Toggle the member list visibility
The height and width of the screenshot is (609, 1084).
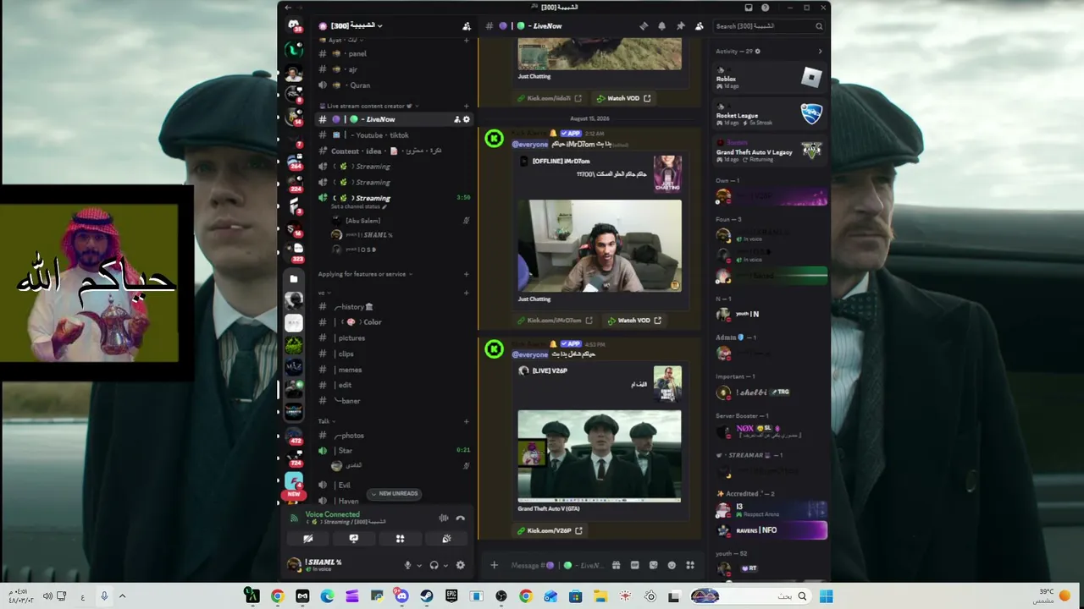[699, 26]
